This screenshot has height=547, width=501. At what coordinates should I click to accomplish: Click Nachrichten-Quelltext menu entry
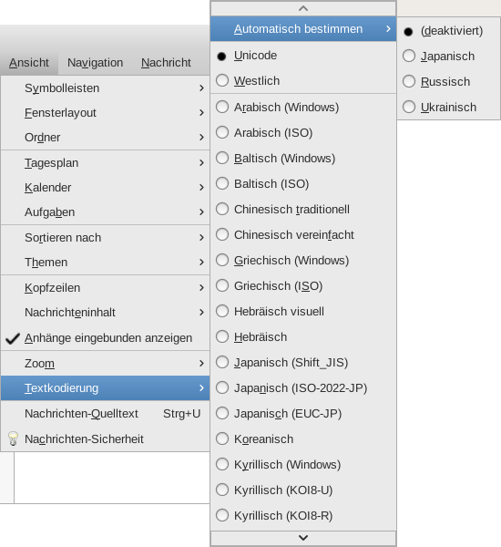click(x=105, y=414)
